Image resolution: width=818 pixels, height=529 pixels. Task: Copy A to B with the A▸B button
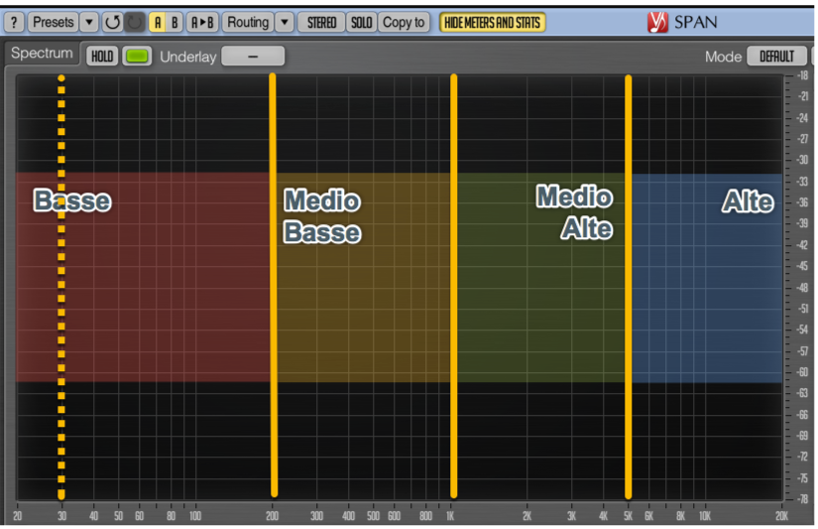click(202, 22)
